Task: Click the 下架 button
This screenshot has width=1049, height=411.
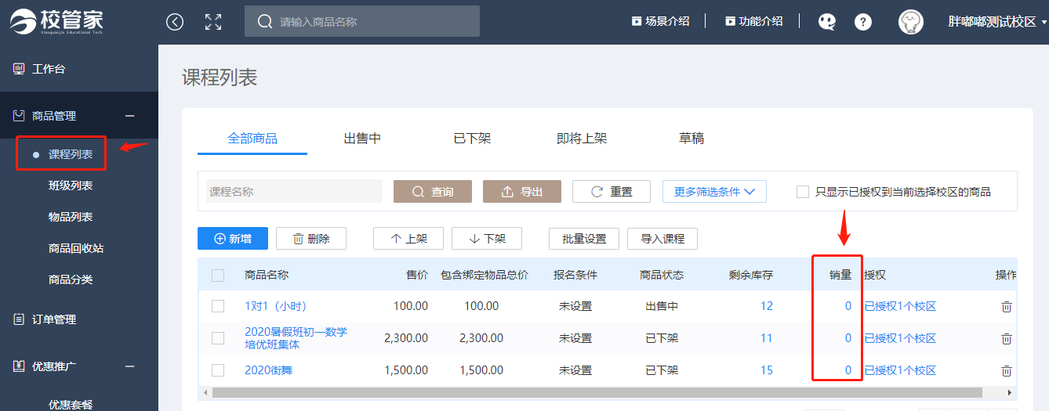Action: coord(487,239)
